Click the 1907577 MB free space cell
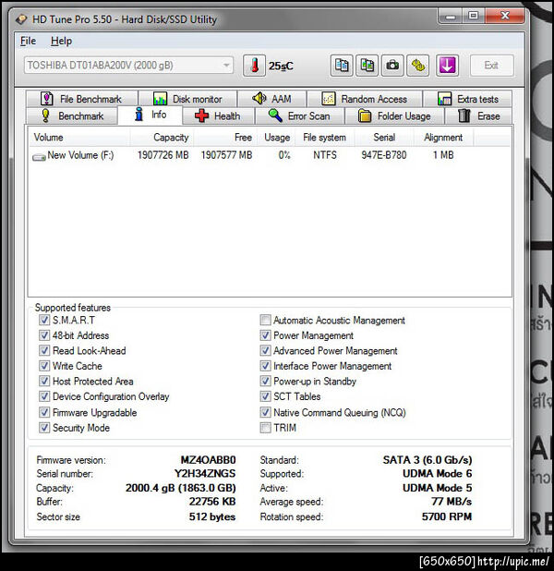Image resolution: width=554 pixels, height=571 pixels. [226, 155]
